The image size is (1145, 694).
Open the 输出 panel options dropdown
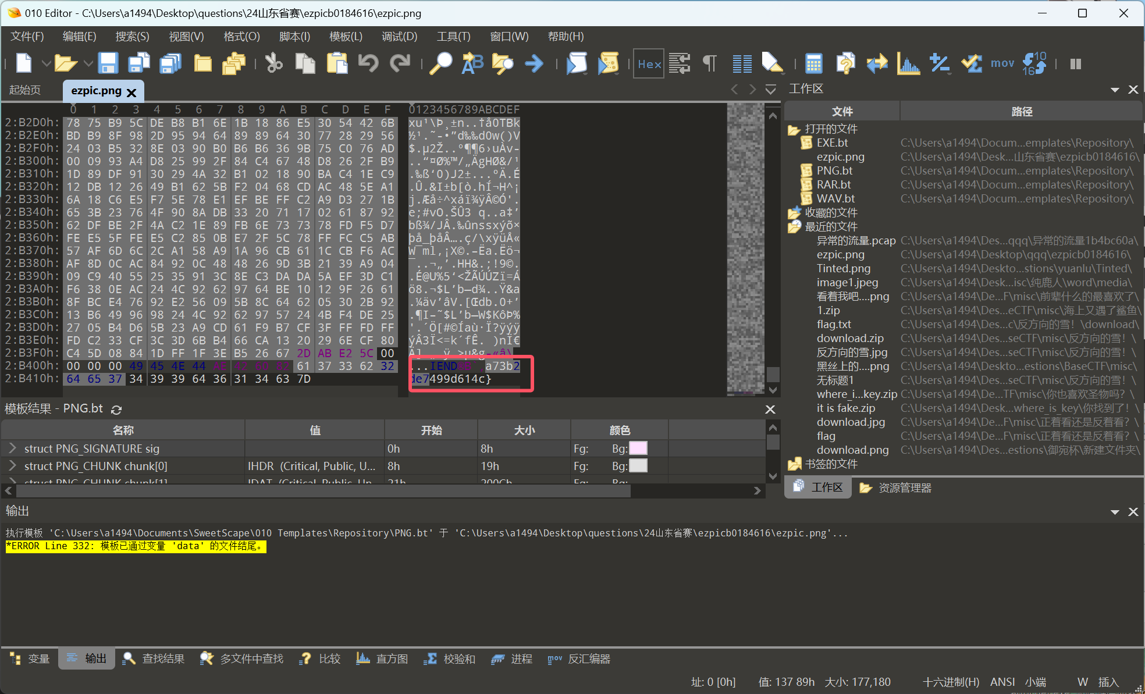click(1115, 512)
